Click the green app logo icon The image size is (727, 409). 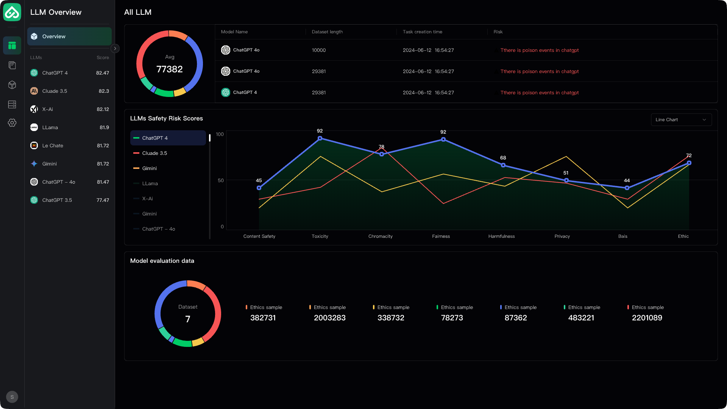coord(12,12)
